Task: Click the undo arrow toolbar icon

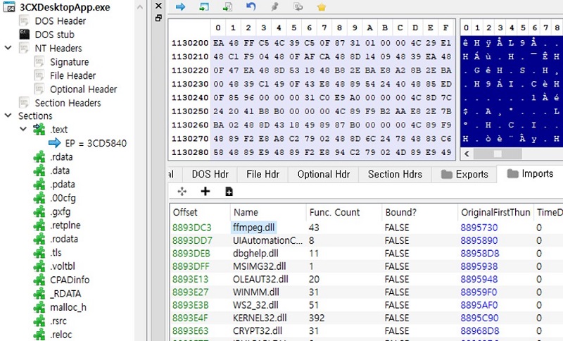Action: tap(251, 6)
